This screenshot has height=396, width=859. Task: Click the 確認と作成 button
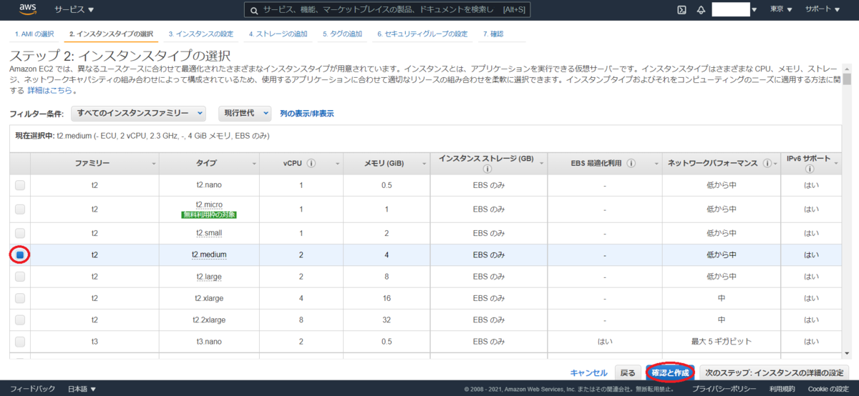pos(670,372)
